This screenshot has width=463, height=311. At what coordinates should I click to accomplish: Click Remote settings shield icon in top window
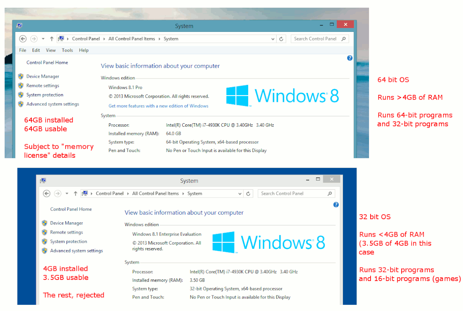[x=21, y=86]
